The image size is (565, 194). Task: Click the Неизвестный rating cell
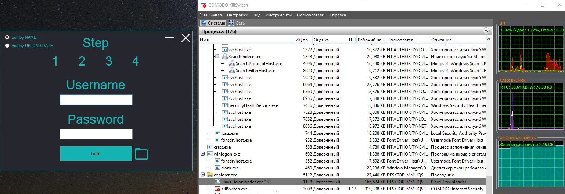point(327,182)
